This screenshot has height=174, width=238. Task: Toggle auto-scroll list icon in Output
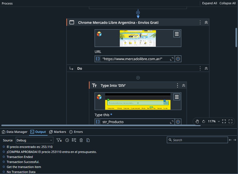pos(74,140)
